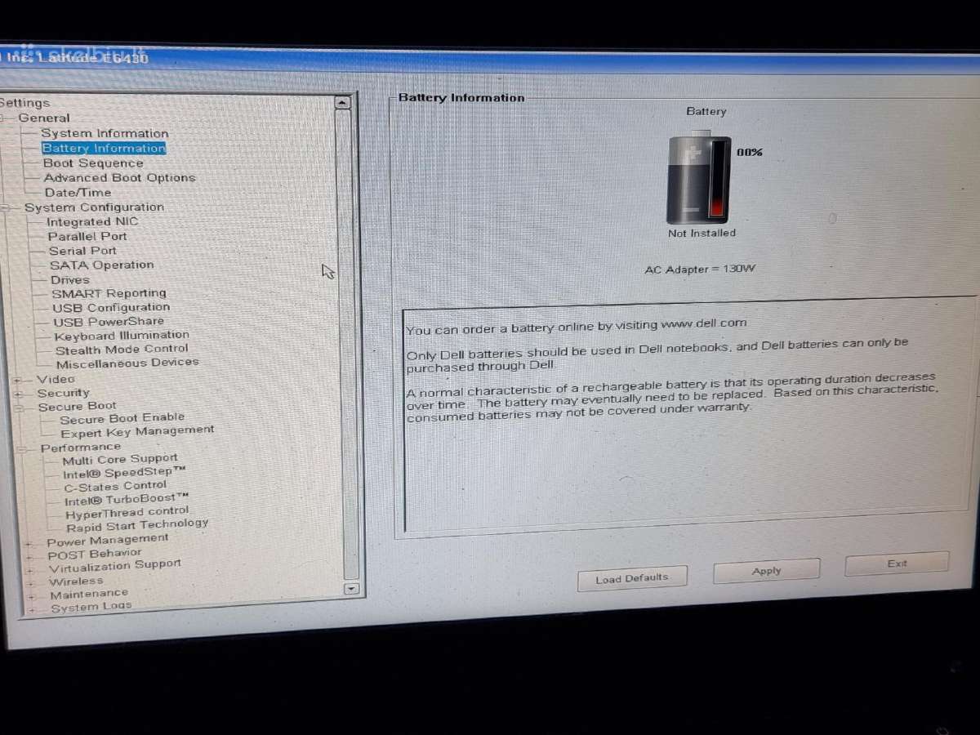Select Multi Core Support
Image resolution: width=980 pixels, height=735 pixels.
point(120,460)
